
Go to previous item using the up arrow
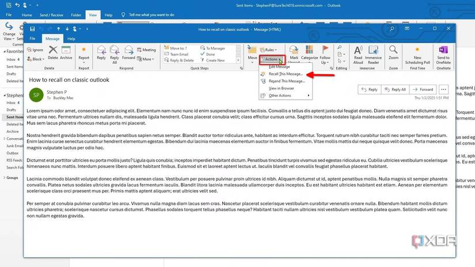click(59, 29)
